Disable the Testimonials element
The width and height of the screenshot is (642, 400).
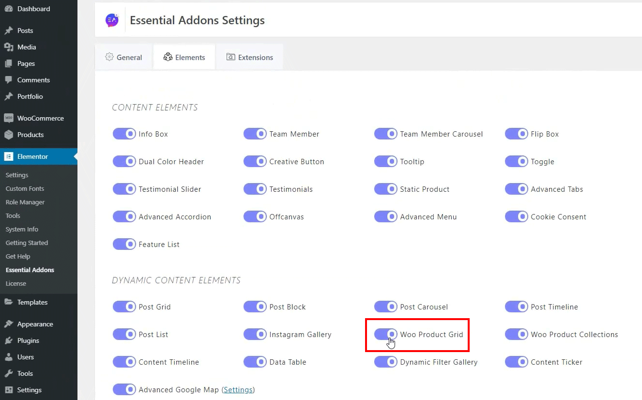click(255, 189)
